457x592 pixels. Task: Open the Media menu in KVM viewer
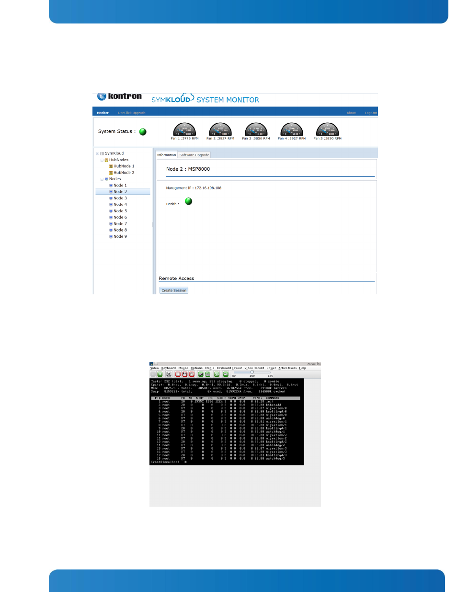click(x=210, y=368)
